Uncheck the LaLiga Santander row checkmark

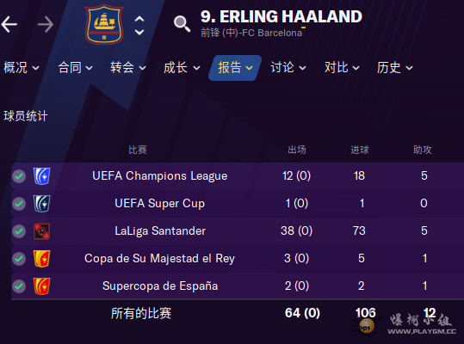[x=19, y=231]
